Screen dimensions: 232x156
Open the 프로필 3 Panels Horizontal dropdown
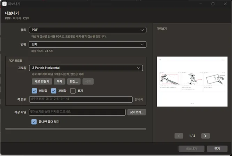click(x=86, y=68)
